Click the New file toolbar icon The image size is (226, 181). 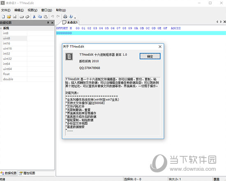click(x=3, y=17)
